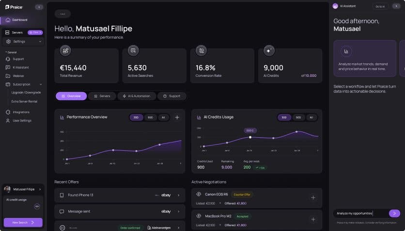Select All range on Performance Overview
The height and width of the screenshot is (231, 405).
point(163,117)
